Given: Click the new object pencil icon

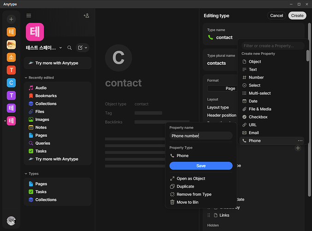Looking at the screenshot, I should [80, 48].
